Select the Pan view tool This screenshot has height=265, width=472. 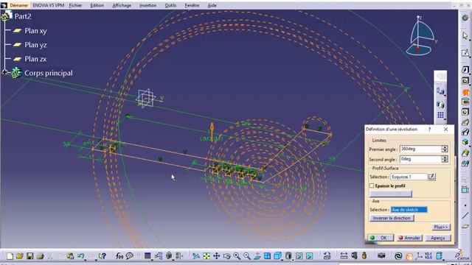[x=216, y=256]
